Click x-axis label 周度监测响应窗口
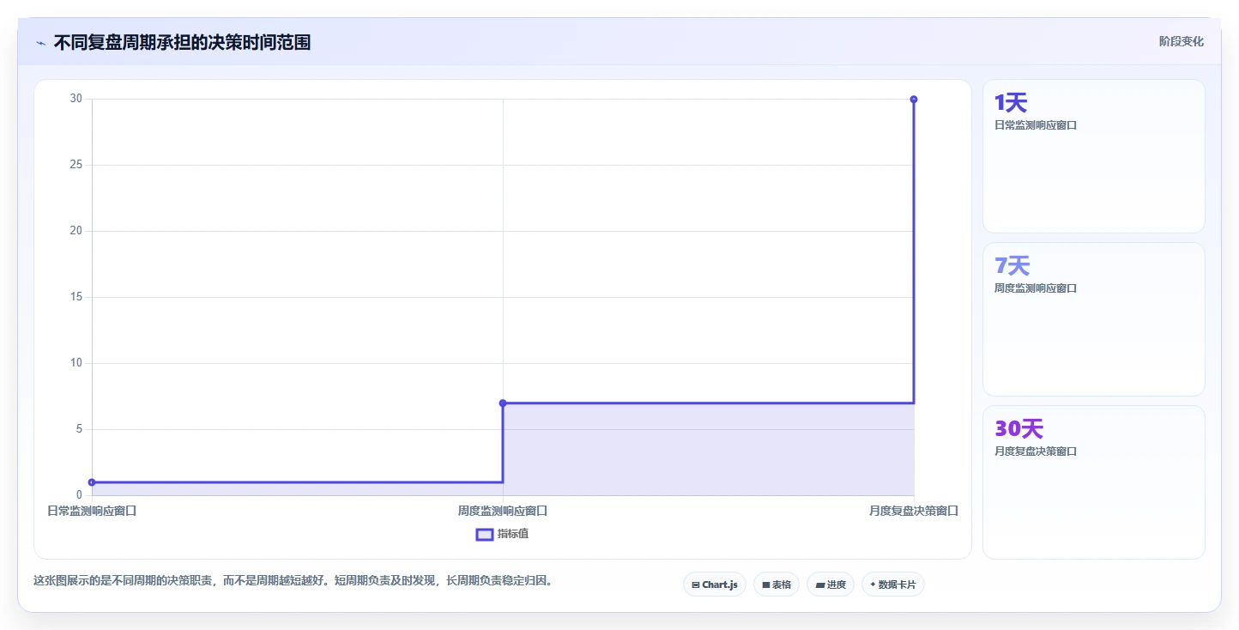1239x630 pixels. pyautogui.click(x=503, y=511)
